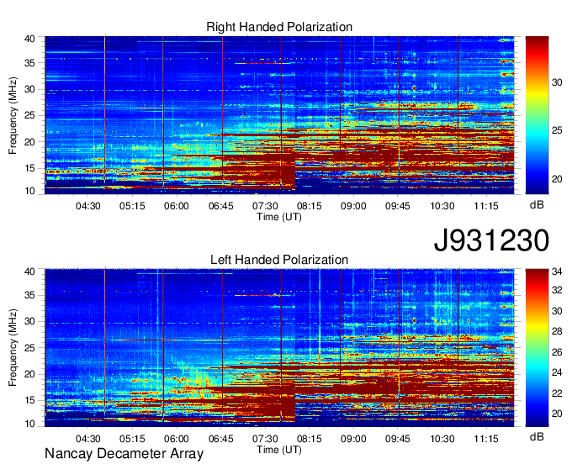Click the 25 tick on Right Handed colorbar
572x464 pixels.
[557, 130]
